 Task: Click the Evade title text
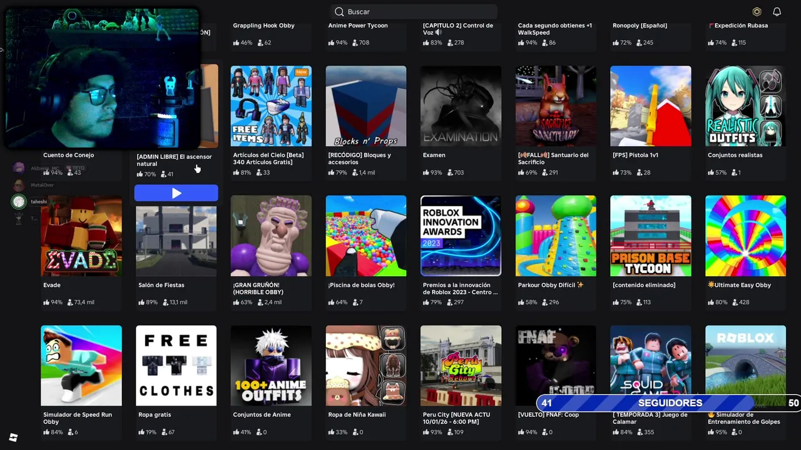coord(52,285)
